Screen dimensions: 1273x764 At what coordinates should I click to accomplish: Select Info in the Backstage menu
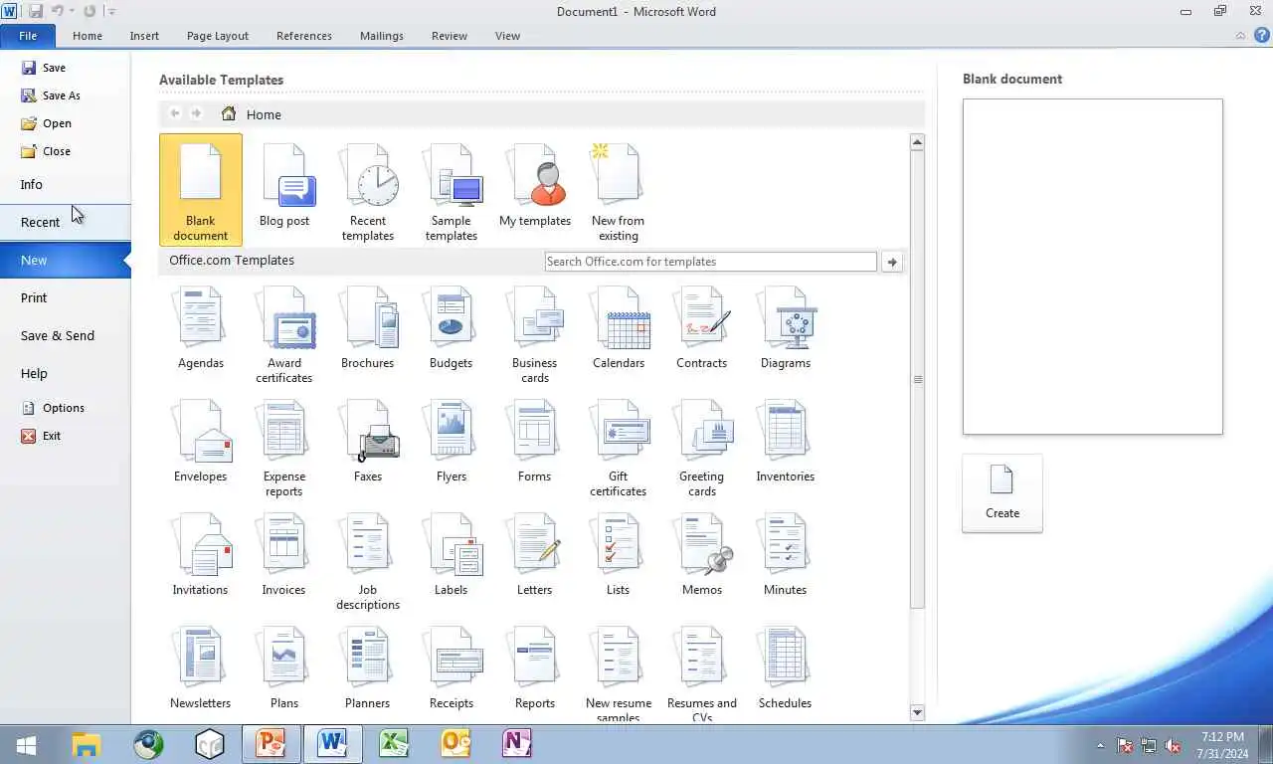[66, 184]
